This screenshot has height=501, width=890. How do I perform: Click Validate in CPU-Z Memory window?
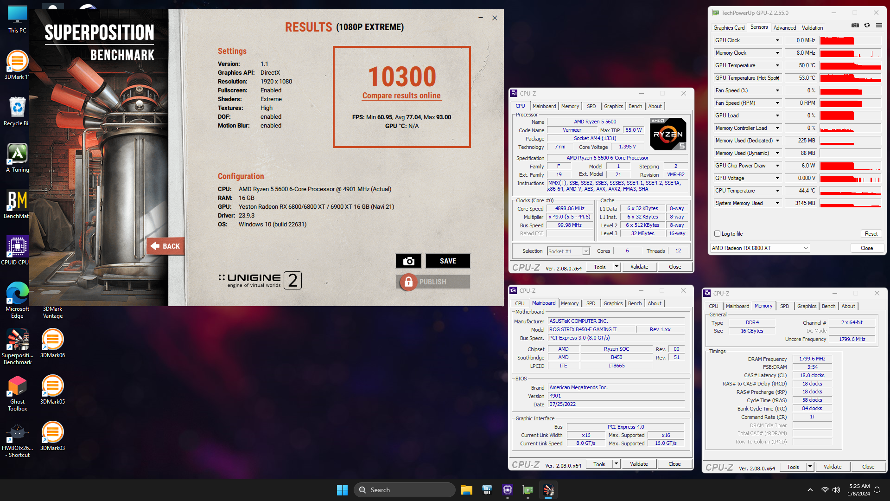(x=833, y=467)
